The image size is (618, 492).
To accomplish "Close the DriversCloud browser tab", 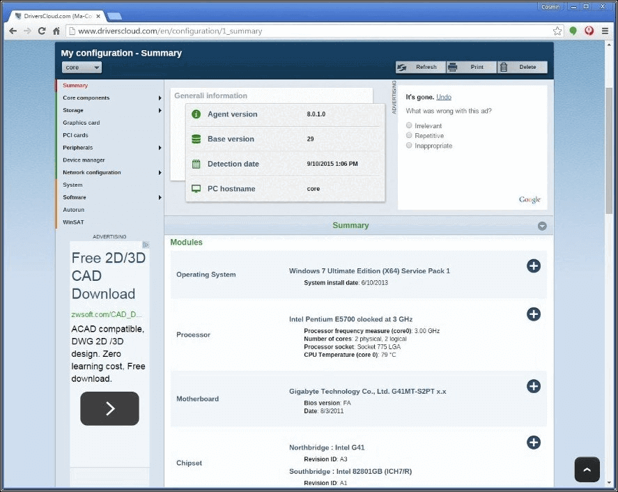I will 98,16.
